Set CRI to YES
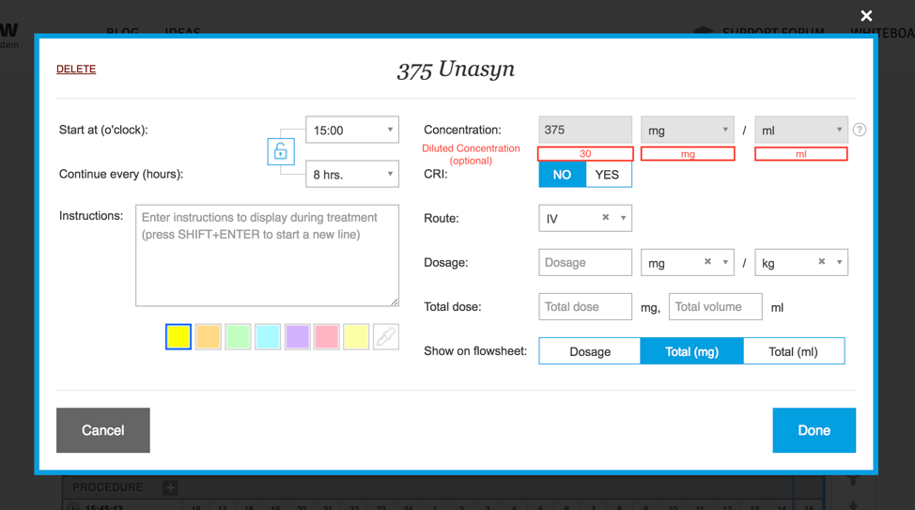Viewport: 915px width, 510px height. (x=608, y=175)
